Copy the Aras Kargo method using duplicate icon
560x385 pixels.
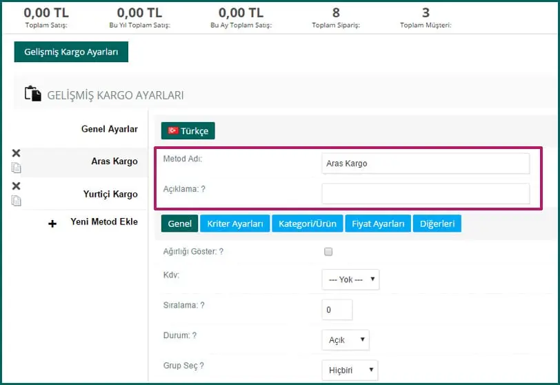tap(17, 168)
